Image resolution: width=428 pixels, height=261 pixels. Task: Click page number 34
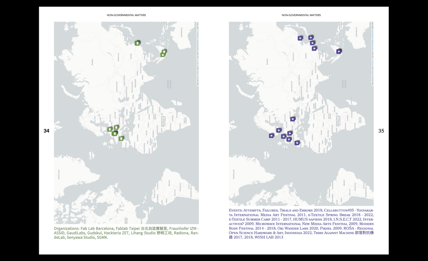coord(47,131)
